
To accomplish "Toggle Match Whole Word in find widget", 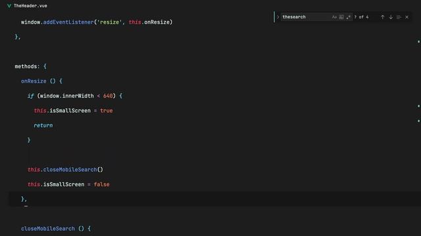I will (341, 17).
